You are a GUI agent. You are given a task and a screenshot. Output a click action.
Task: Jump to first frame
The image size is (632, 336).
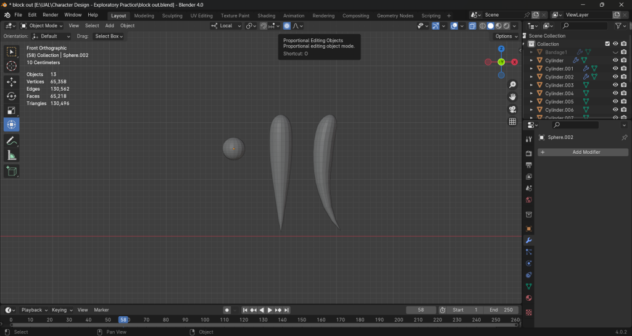pos(244,310)
